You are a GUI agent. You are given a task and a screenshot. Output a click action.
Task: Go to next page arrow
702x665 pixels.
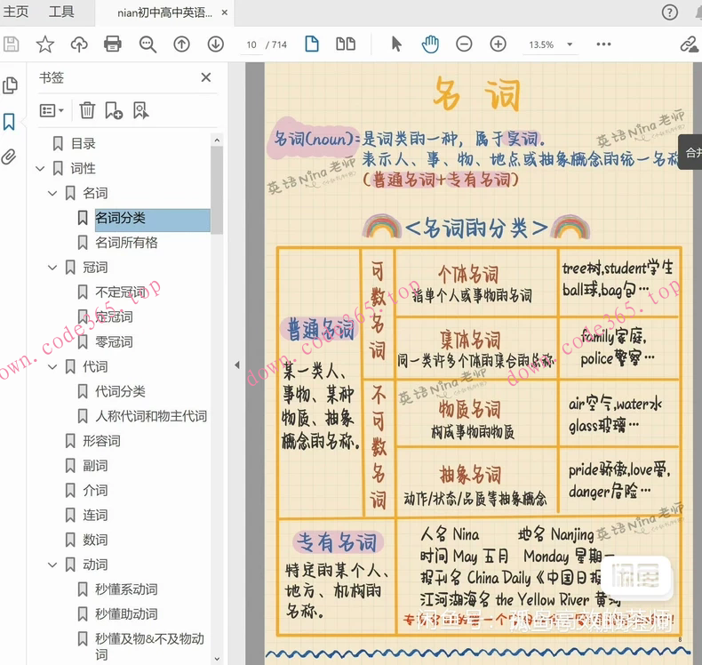tap(216, 44)
